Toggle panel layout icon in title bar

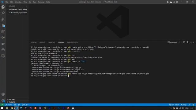[171, 2]
